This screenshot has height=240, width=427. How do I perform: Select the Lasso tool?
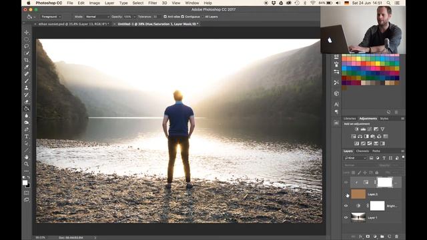click(27, 46)
